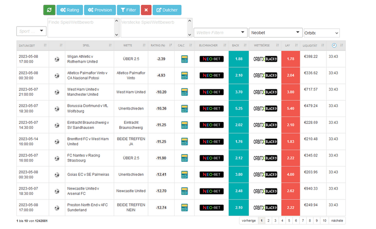Sort by Lay column header
The height and width of the screenshot is (229, 376).
pyautogui.click(x=290, y=45)
